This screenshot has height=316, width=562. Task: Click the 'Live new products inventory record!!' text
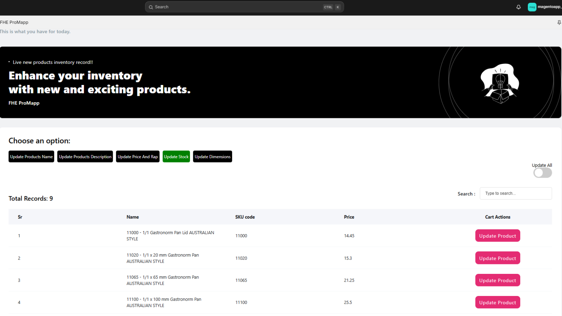53,62
